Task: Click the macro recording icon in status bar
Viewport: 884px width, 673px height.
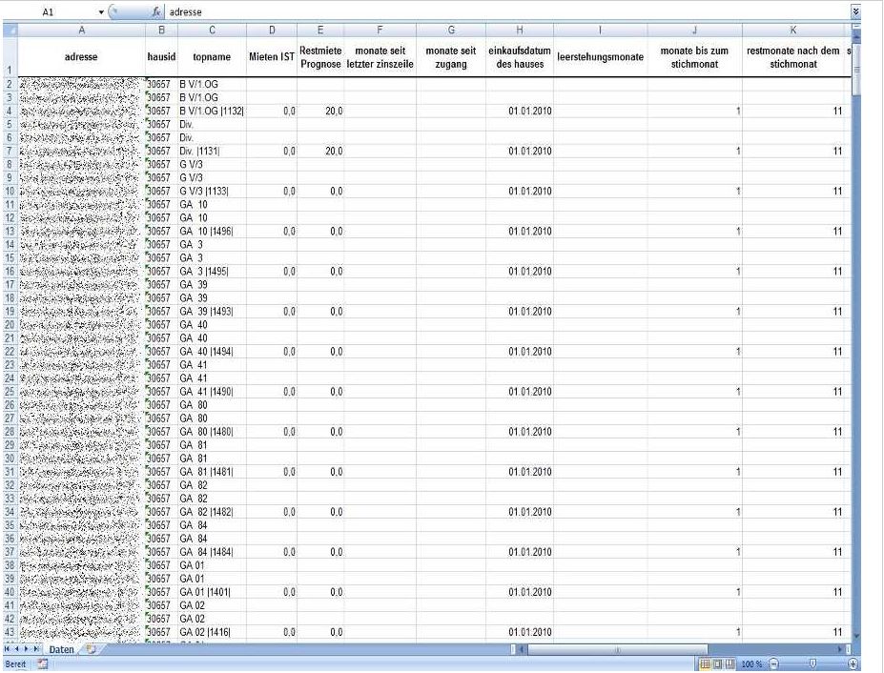Action: [x=42, y=664]
